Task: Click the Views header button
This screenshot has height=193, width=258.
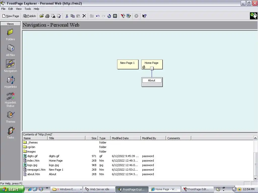Action: pos(10,24)
